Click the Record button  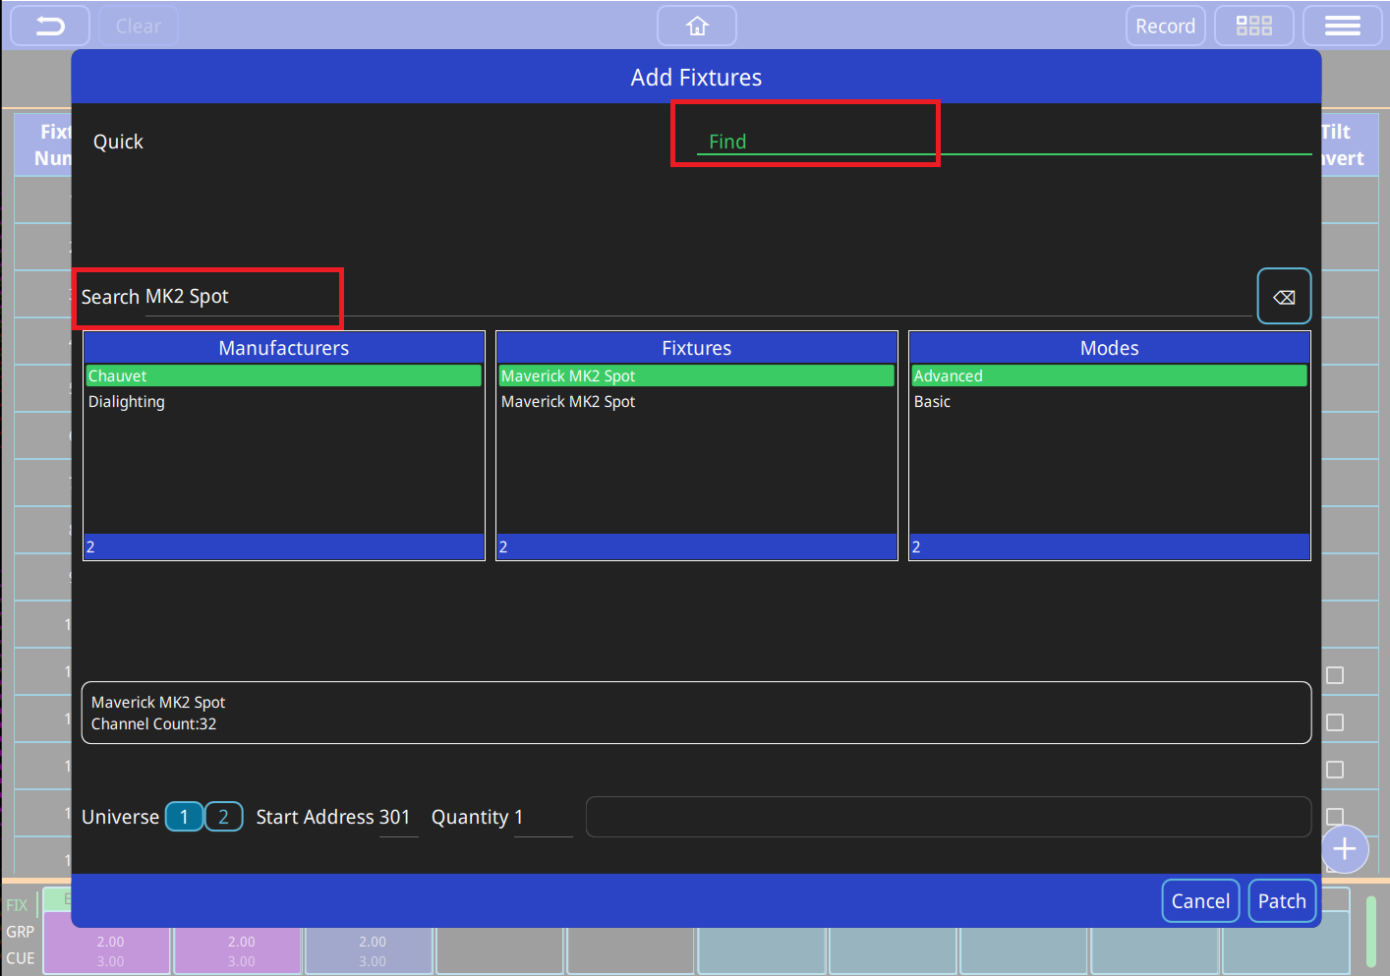click(x=1165, y=27)
